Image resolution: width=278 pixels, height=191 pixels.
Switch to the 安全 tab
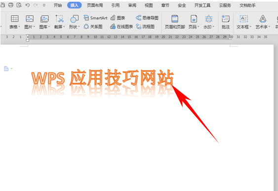pos(182,5)
